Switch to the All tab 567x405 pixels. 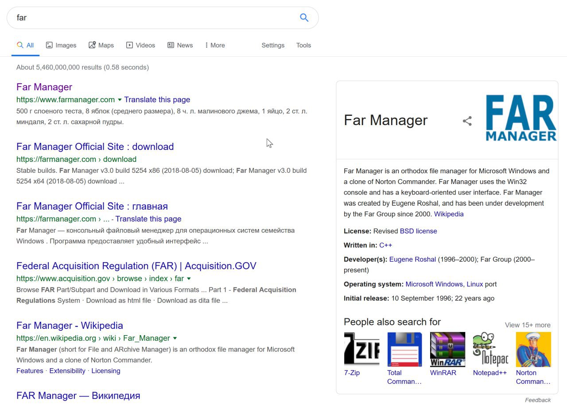pyautogui.click(x=25, y=45)
